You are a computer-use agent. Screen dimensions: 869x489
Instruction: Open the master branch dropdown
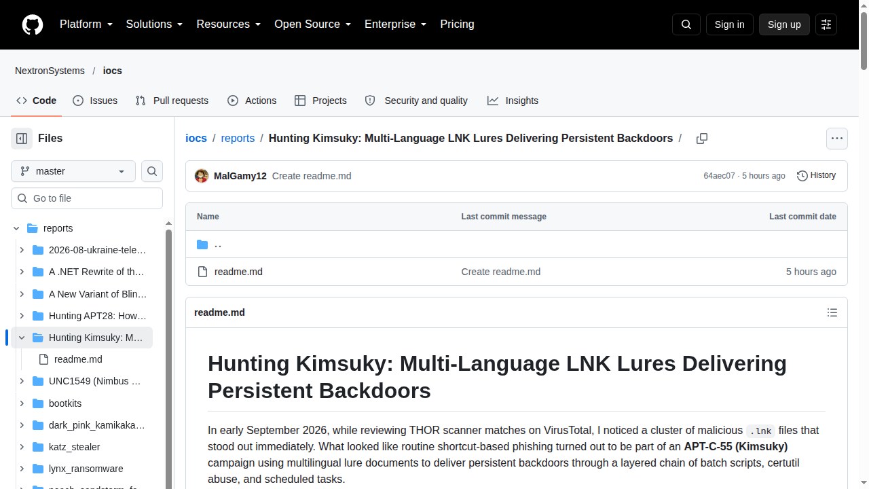point(73,171)
